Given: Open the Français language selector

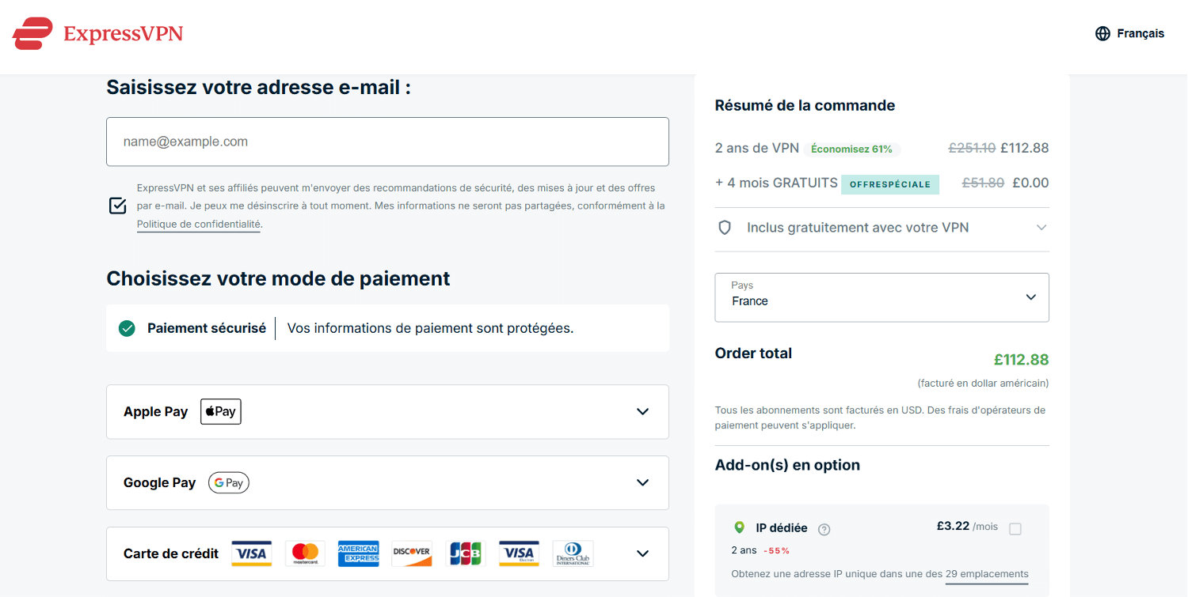Looking at the screenshot, I should tap(1129, 34).
